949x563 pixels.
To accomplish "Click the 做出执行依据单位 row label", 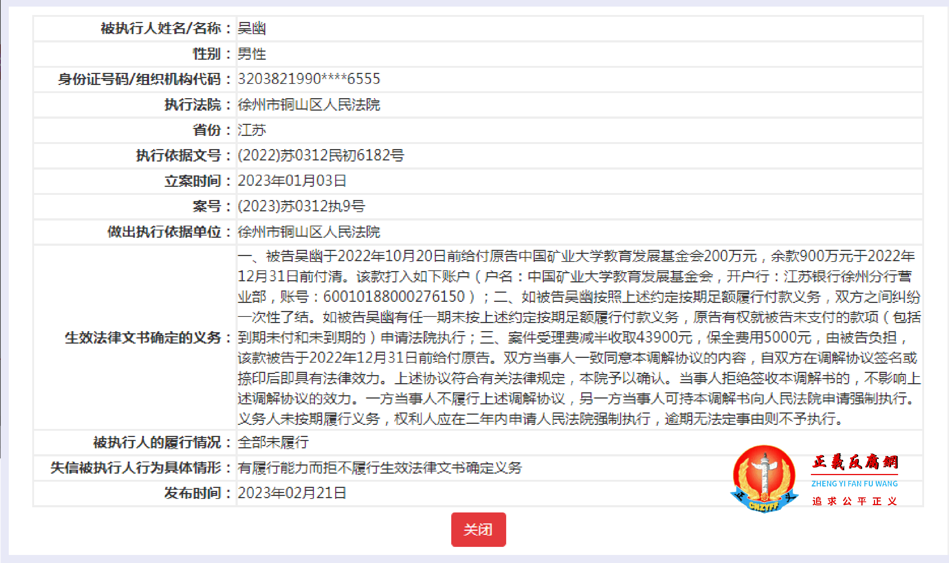I will coord(167,232).
